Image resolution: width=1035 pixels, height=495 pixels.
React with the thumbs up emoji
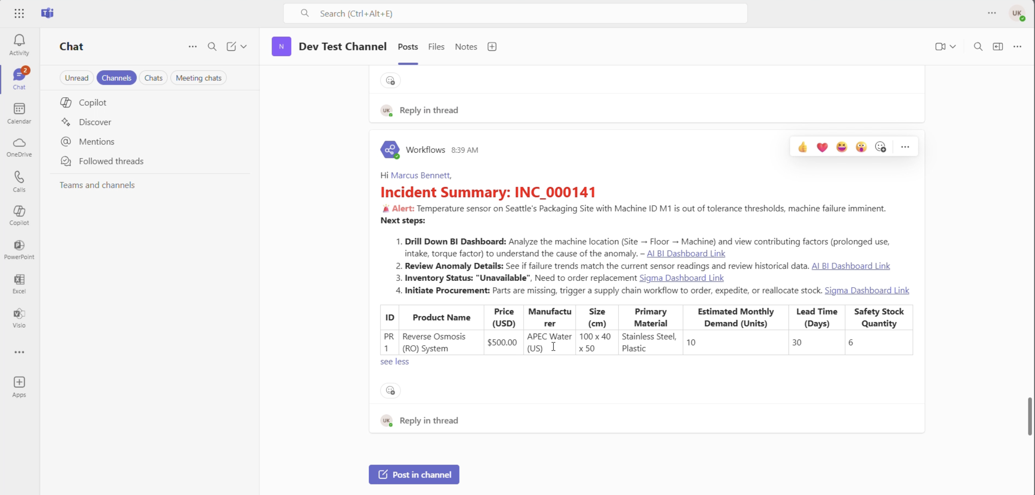click(x=802, y=147)
